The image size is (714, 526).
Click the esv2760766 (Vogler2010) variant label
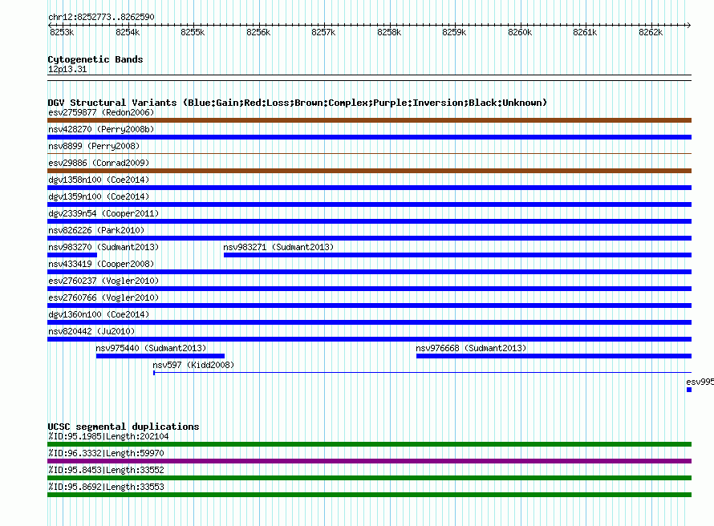coord(103,297)
